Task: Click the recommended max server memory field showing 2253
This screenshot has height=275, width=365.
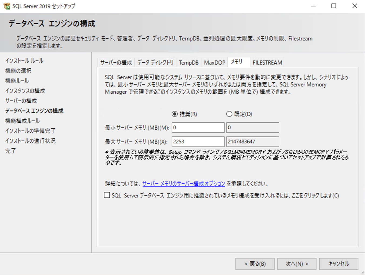Action: (x=198, y=142)
